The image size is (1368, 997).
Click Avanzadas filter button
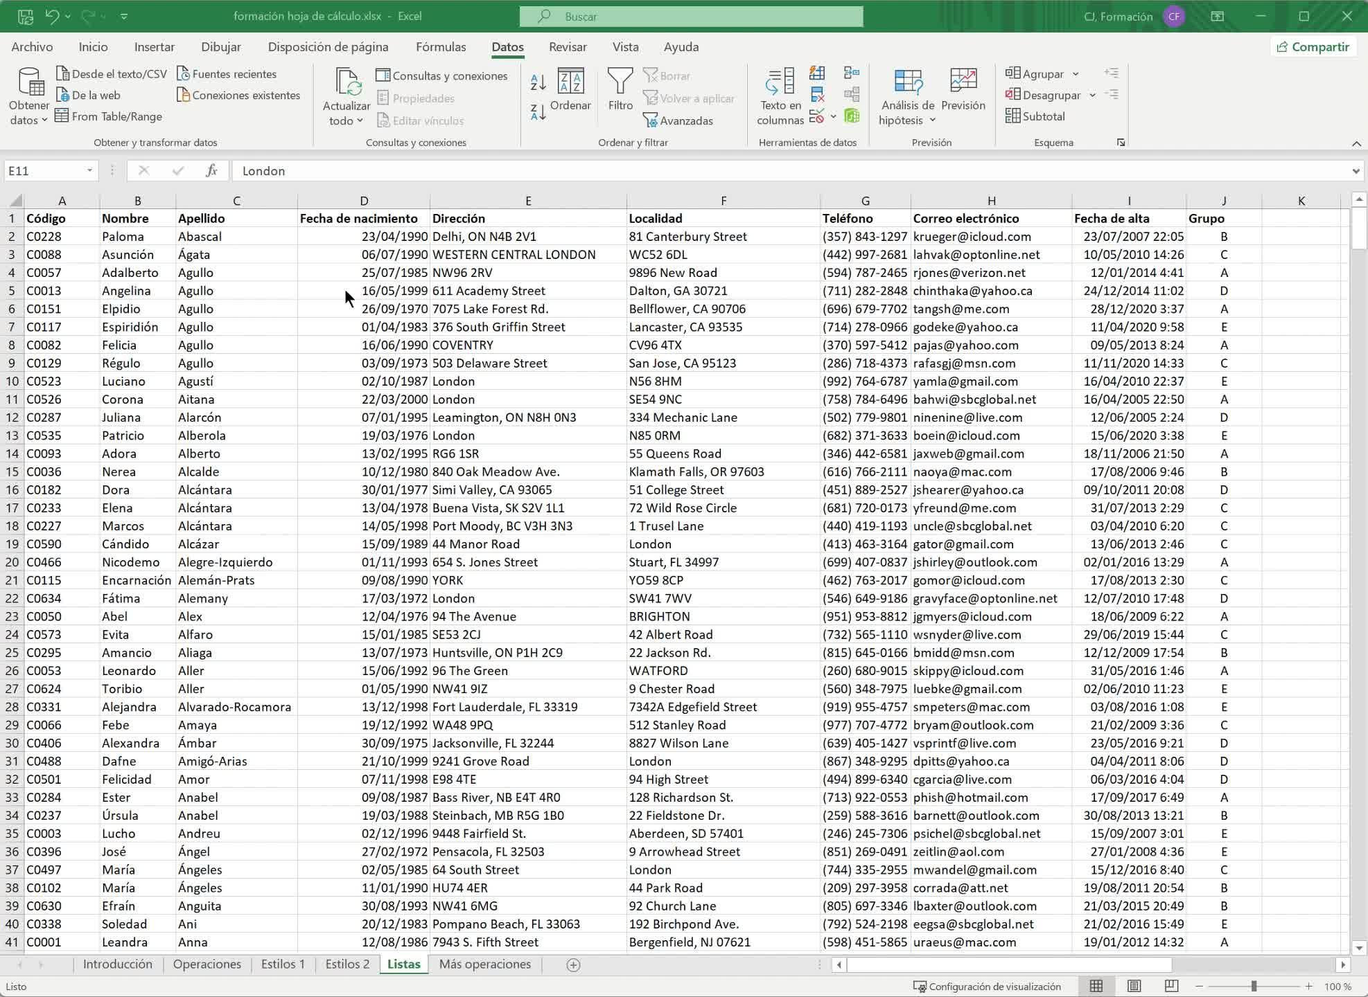click(x=678, y=120)
